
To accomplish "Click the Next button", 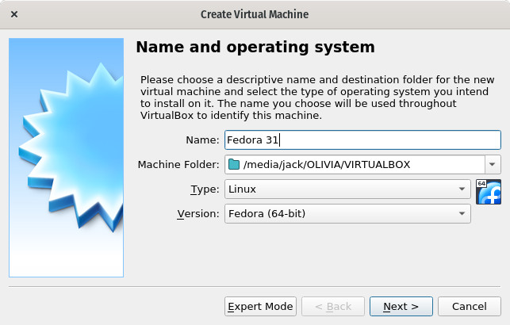I will tap(401, 306).
